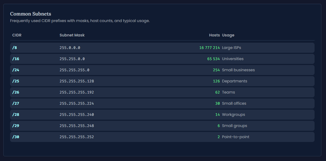The width and height of the screenshot is (326, 161).
Task: Click the Usage column header
Action: tap(228, 35)
